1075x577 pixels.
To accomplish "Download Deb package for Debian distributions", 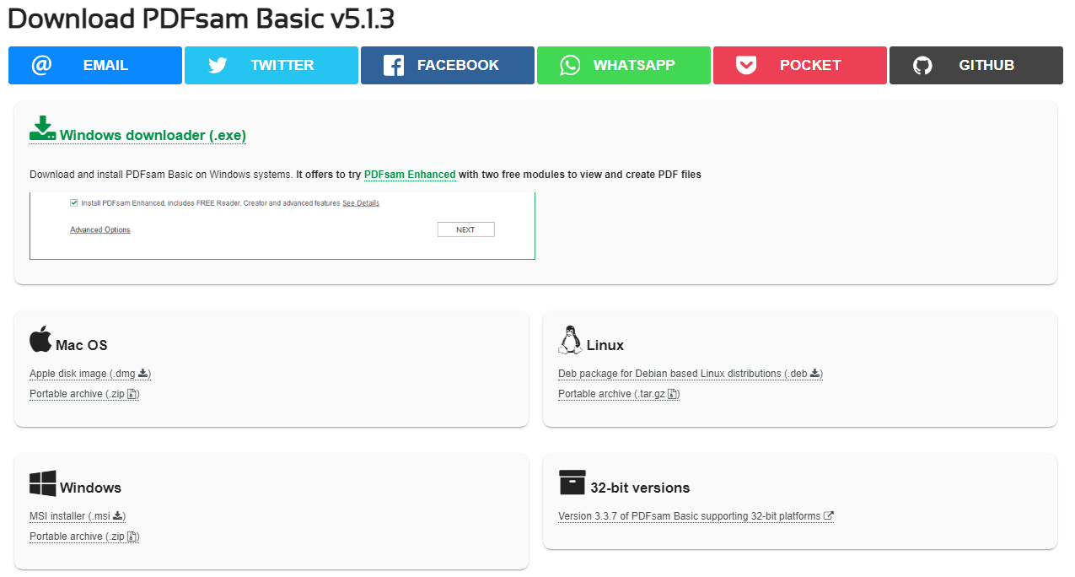I will click(691, 374).
